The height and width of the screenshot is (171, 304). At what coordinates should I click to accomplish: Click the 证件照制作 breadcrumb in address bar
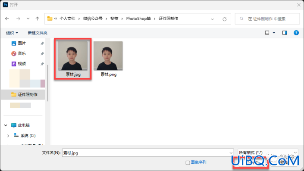[x=168, y=19]
